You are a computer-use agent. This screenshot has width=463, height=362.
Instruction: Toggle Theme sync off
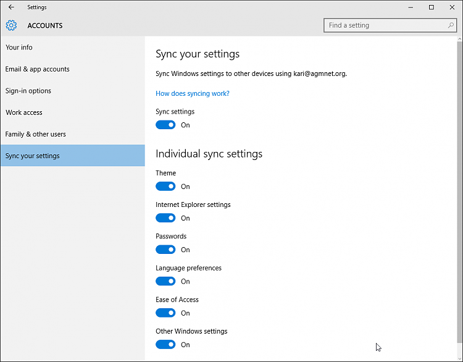tap(165, 187)
